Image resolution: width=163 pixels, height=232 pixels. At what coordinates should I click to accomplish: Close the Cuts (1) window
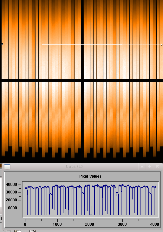tap(157, 167)
